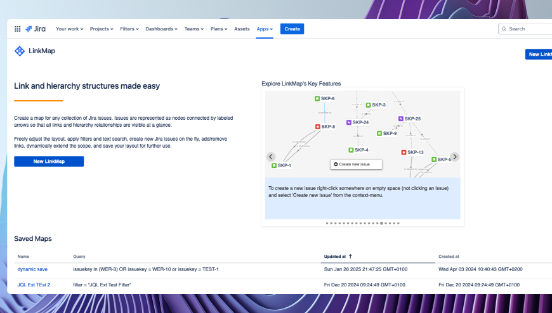Click the SKP-3 node icon
The height and width of the screenshot is (313, 552).
point(368,105)
